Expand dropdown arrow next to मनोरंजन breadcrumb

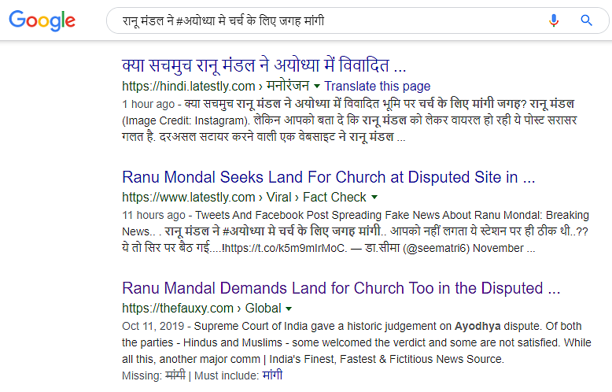point(317,86)
